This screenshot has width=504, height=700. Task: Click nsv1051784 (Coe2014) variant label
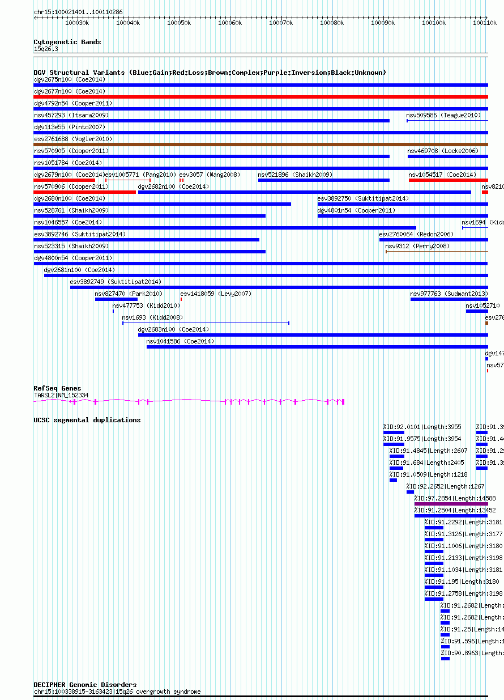tap(67, 163)
